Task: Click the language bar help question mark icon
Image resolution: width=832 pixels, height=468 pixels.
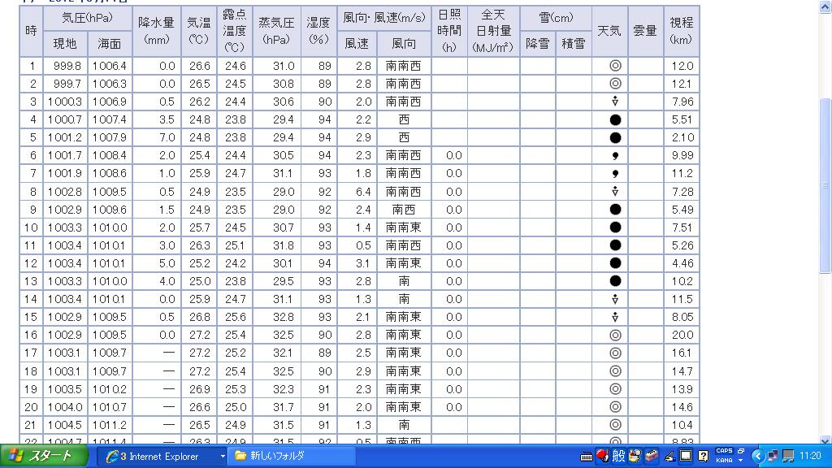Action: pyautogui.click(x=703, y=456)
